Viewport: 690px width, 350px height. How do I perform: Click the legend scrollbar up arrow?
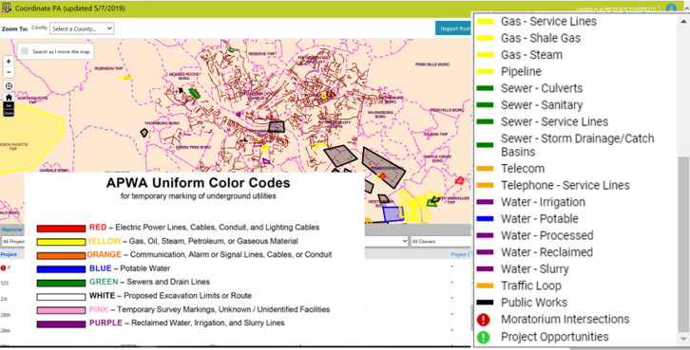coord(683,21)
